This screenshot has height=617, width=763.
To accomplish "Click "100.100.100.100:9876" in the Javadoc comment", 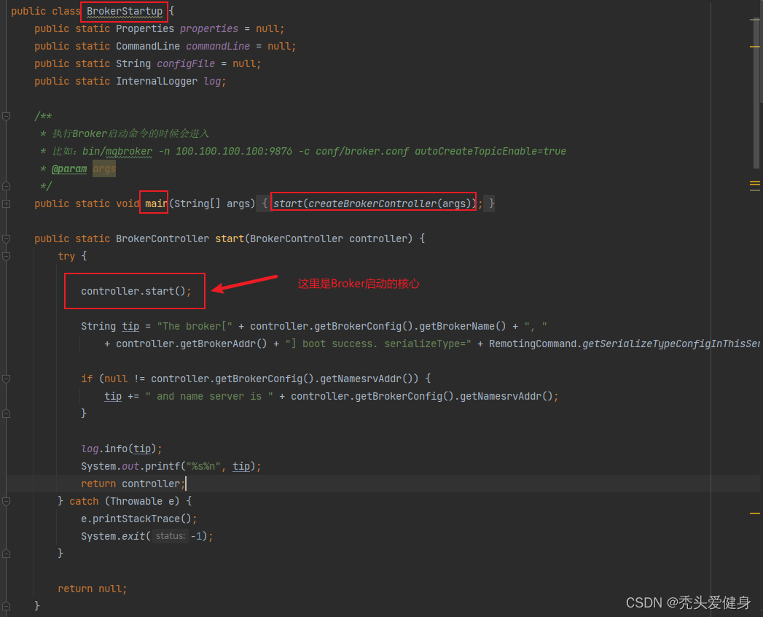I will click(x=234, y=152).
